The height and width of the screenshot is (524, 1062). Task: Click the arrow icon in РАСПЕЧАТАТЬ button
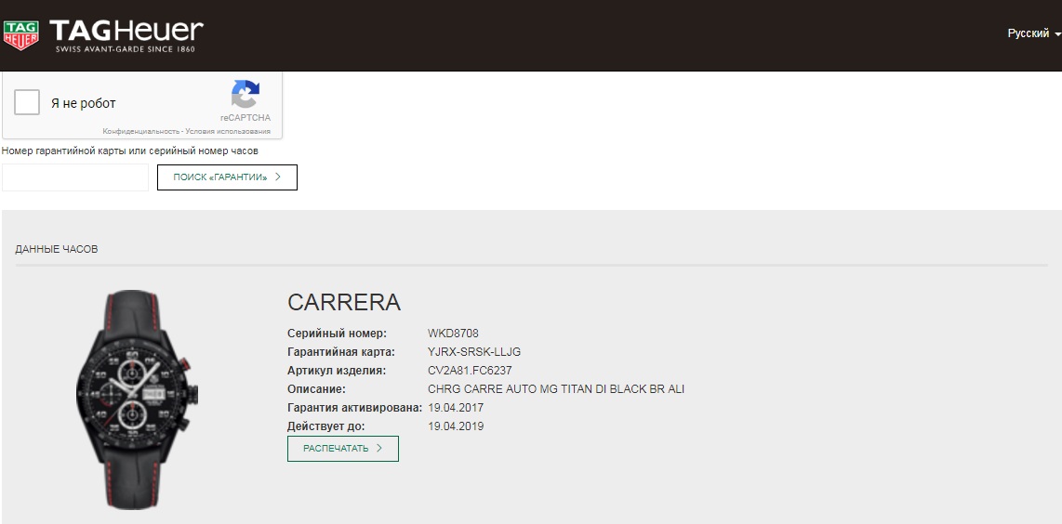[379, 449]
